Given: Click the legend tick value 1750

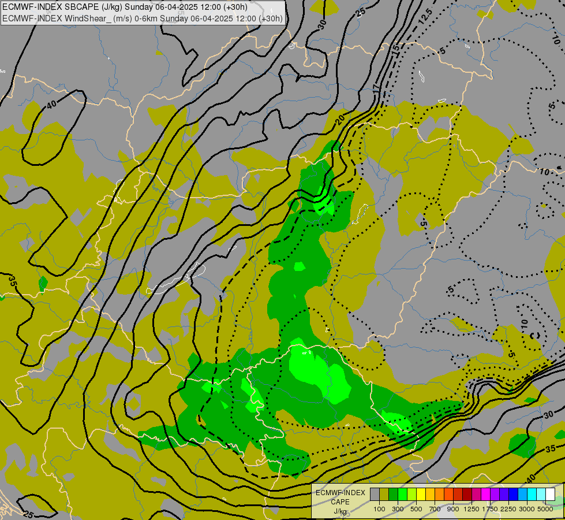Looking at the screenshot, I should (490, 509).
